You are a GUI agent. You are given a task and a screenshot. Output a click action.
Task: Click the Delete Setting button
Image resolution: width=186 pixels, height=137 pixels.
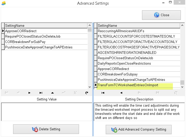click(x=46, y=129)
